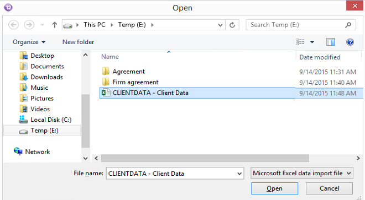Click the Cancel button
Viewport: 365px width, 200px height.
[329, 188]
